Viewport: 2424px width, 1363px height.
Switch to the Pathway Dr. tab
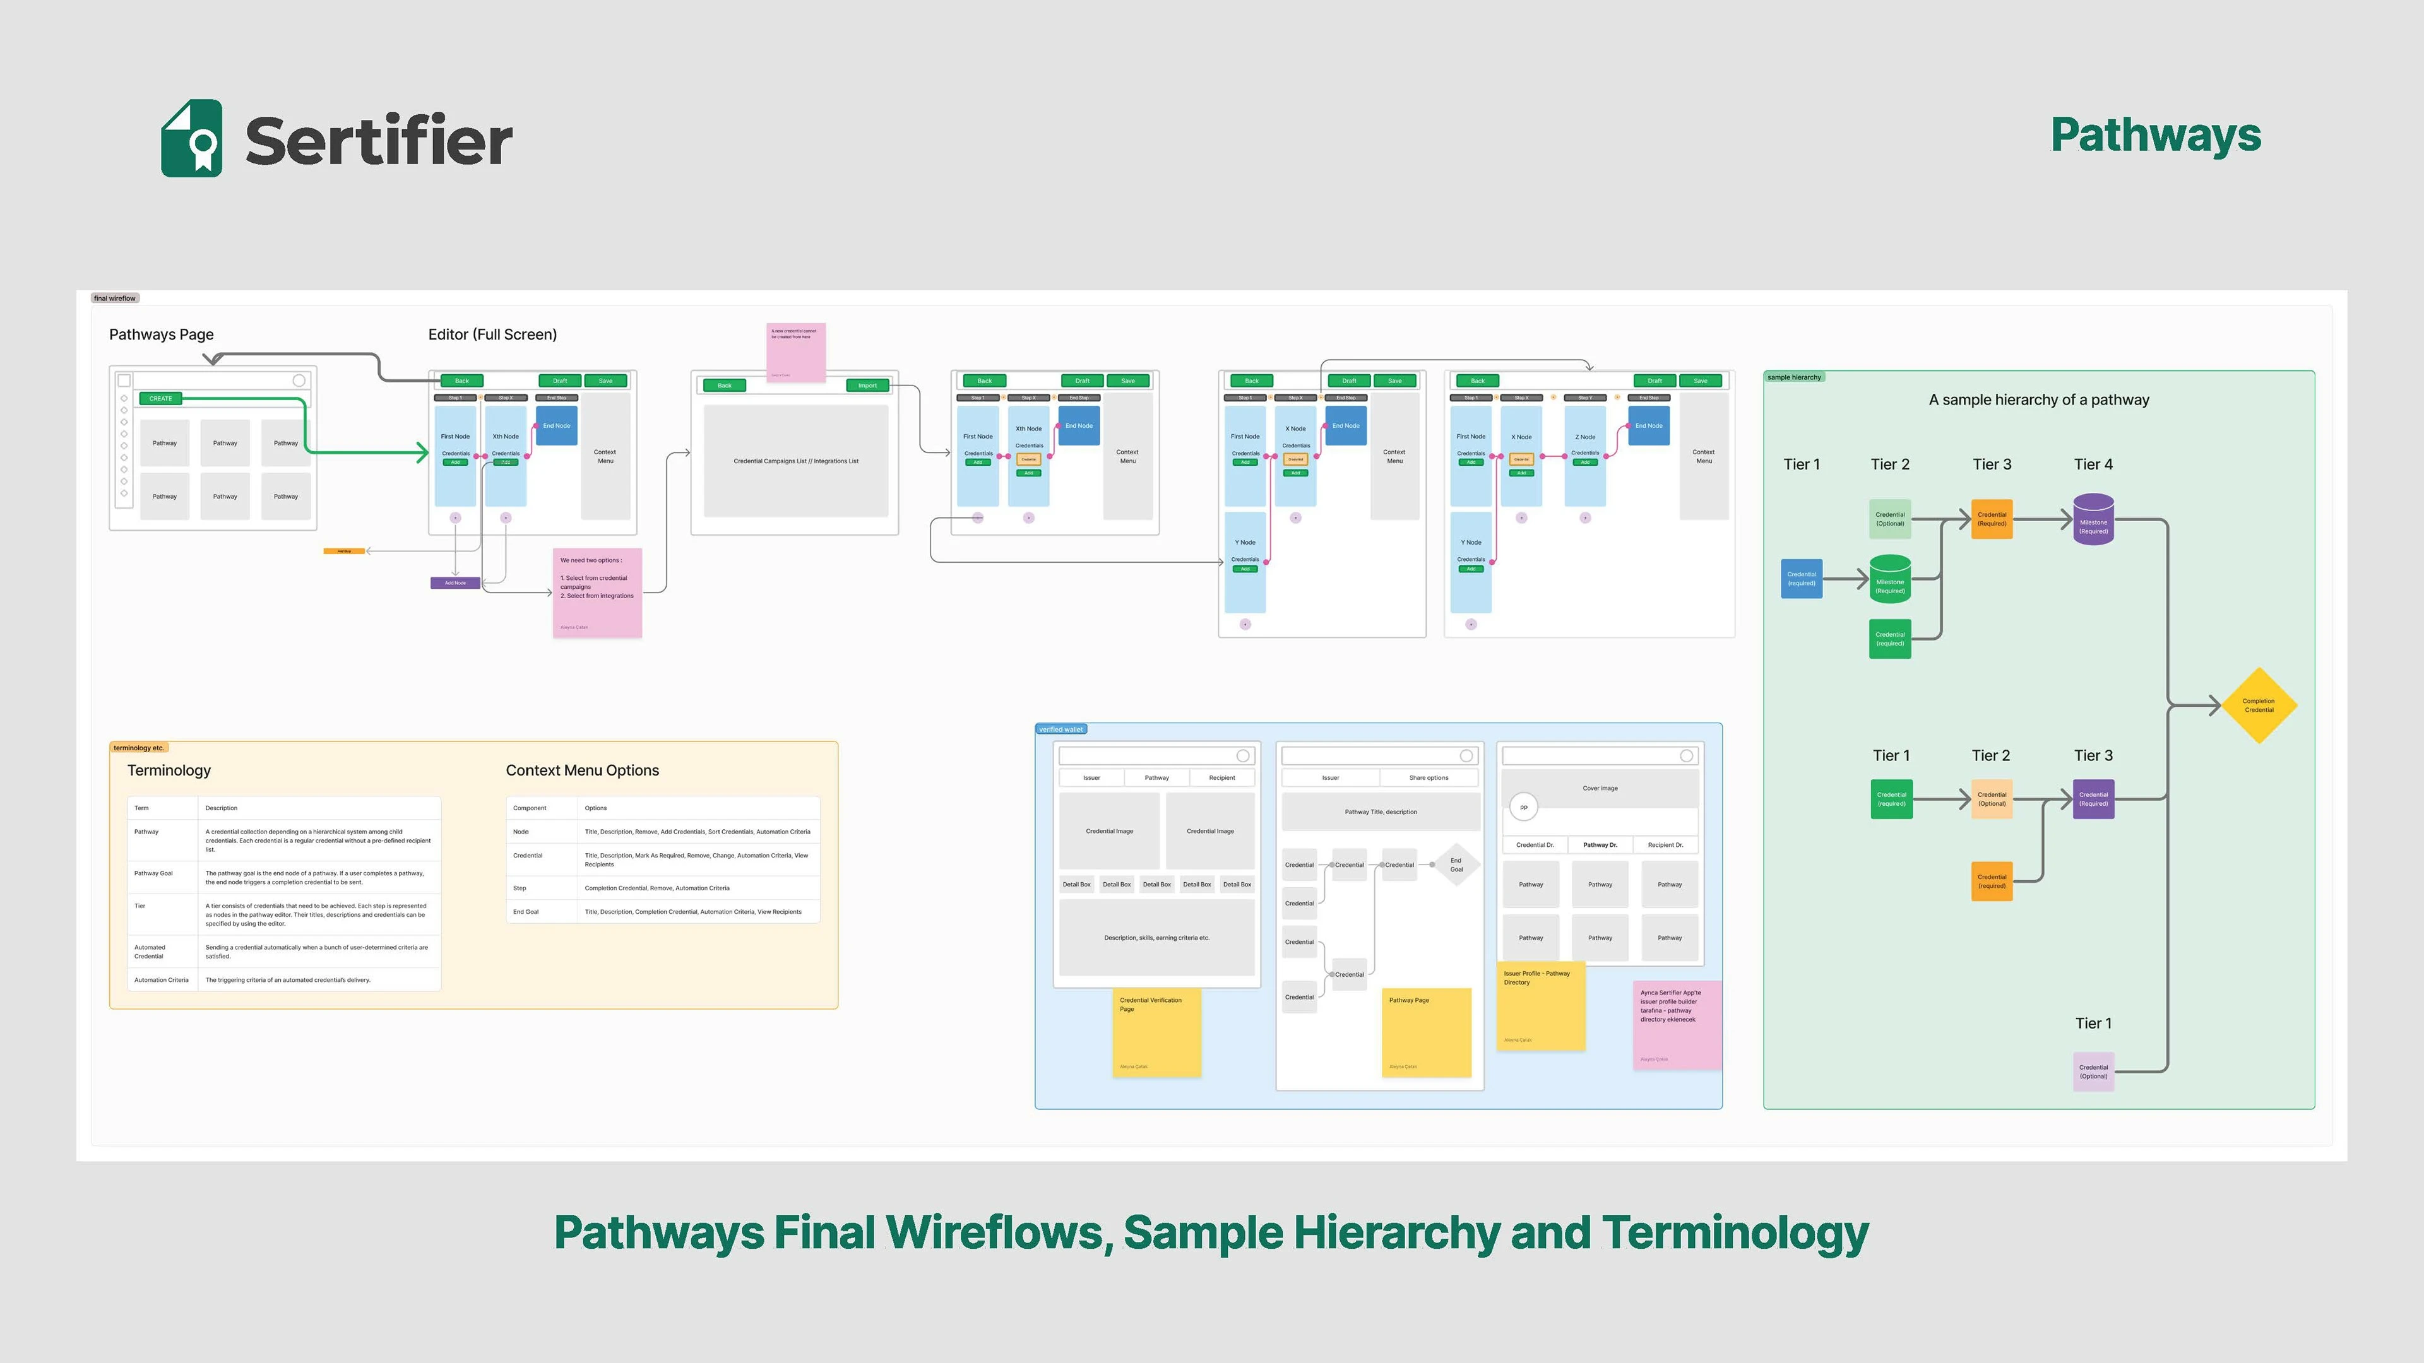pyautogui.click(x=1600, y=845)
